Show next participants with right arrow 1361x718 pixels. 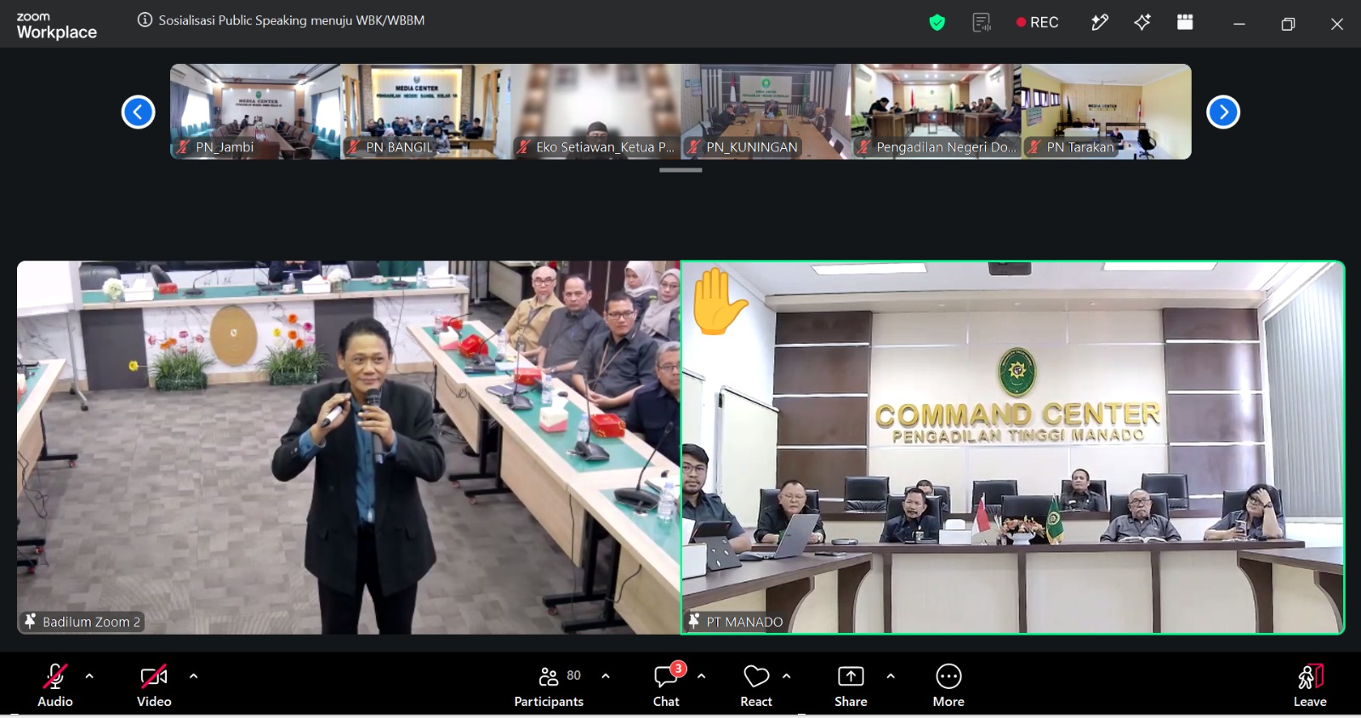coord(1223,111)
